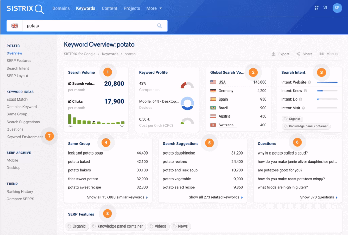Image resolution: width=348 pixels, height=235 pixels.
Task: Open the apps grid icon in header
Action: click(316, 8)
